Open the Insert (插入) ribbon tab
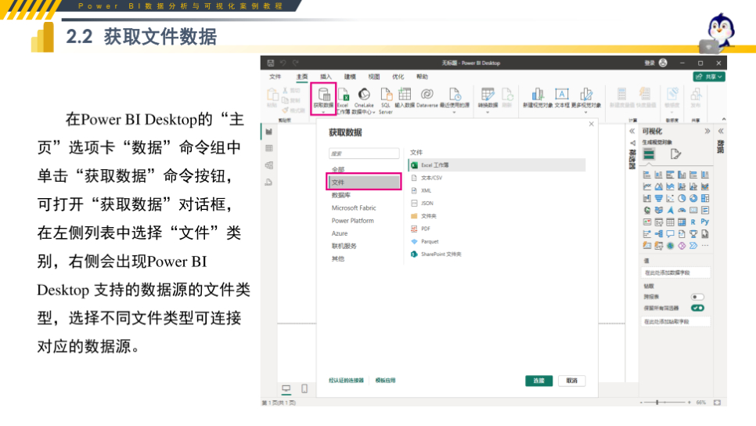Screen dimensions: 756x426 pyautogui.click(x=326, y=77)
